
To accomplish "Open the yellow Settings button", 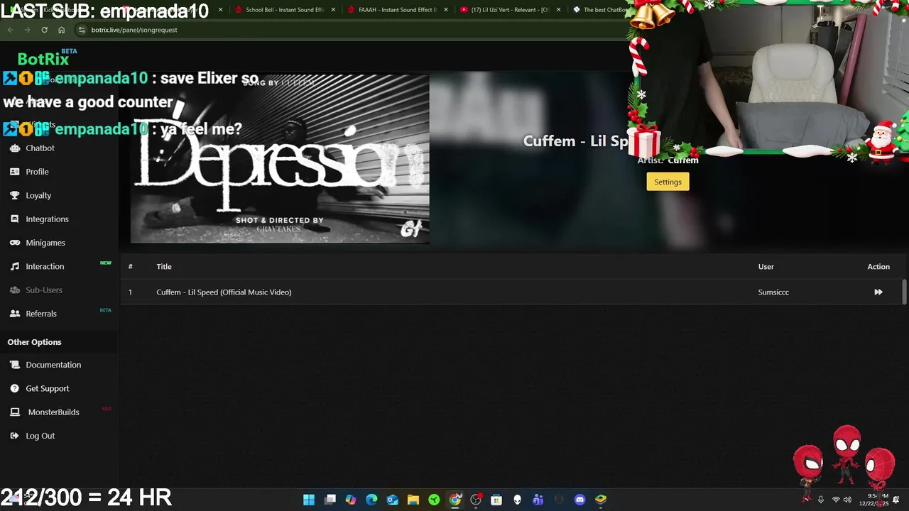I will (x=668, y=182).
